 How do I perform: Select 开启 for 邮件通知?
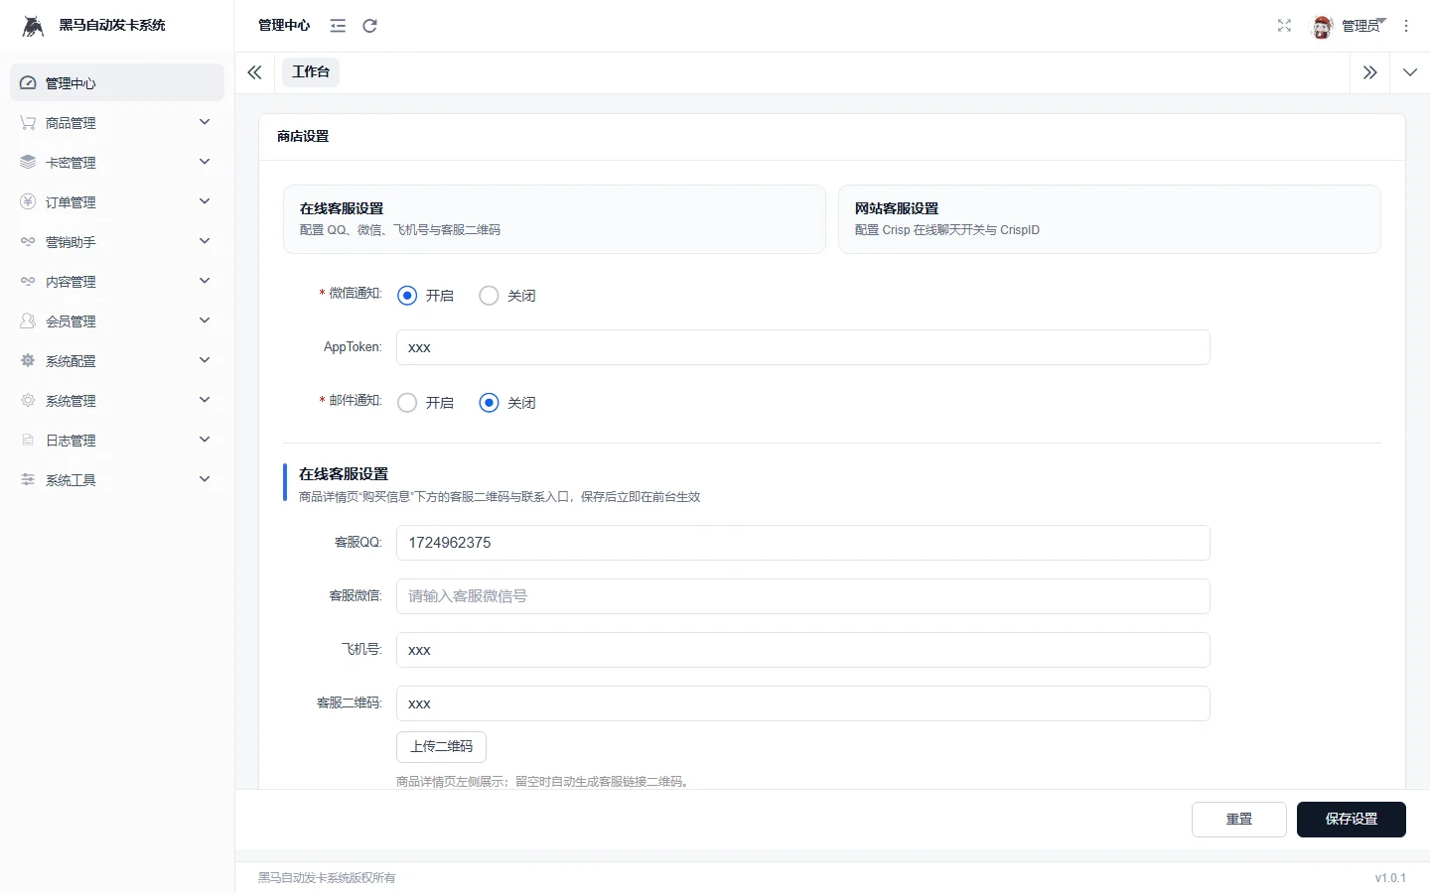point(407,403)
